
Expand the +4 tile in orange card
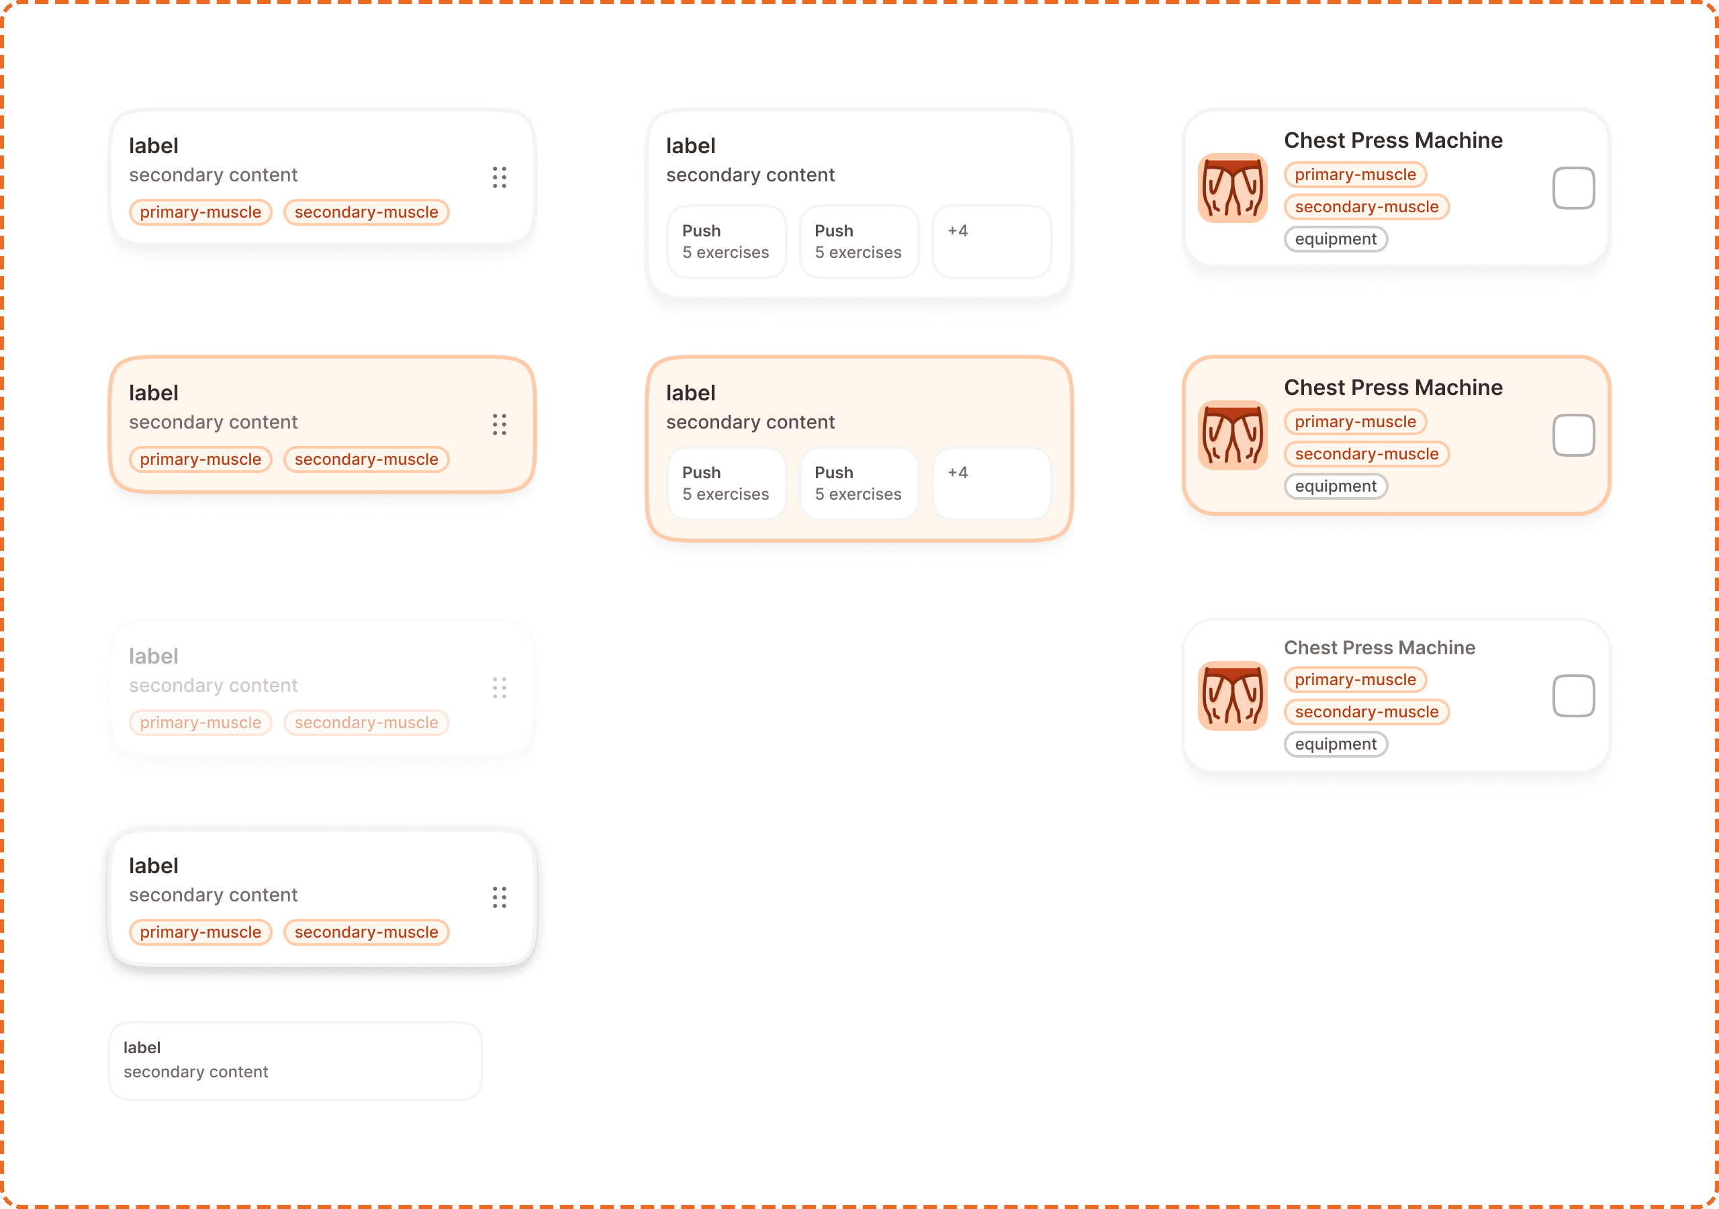(x=991, y=483)
